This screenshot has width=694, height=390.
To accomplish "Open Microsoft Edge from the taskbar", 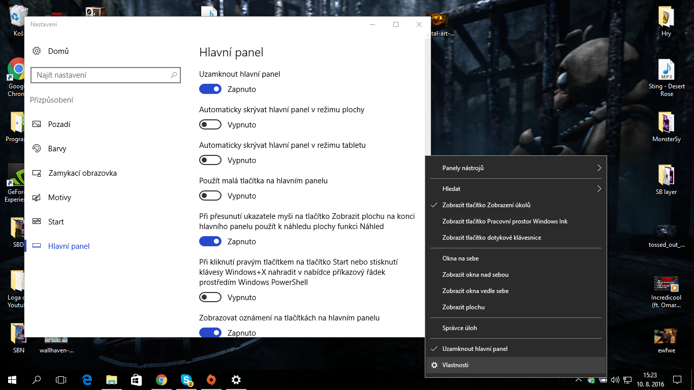I will pyautogui.click(x=87, y=379).
